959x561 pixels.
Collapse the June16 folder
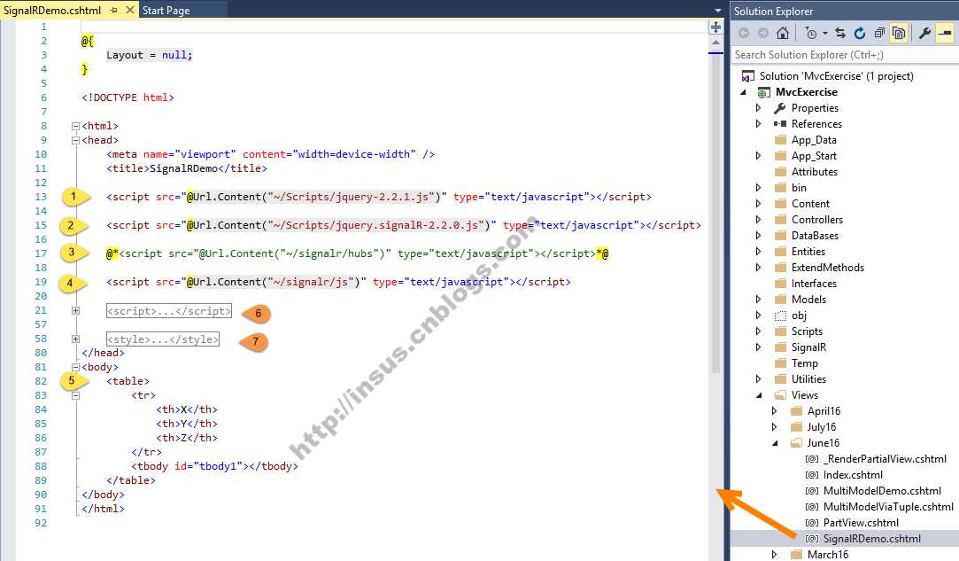(774, 443)
